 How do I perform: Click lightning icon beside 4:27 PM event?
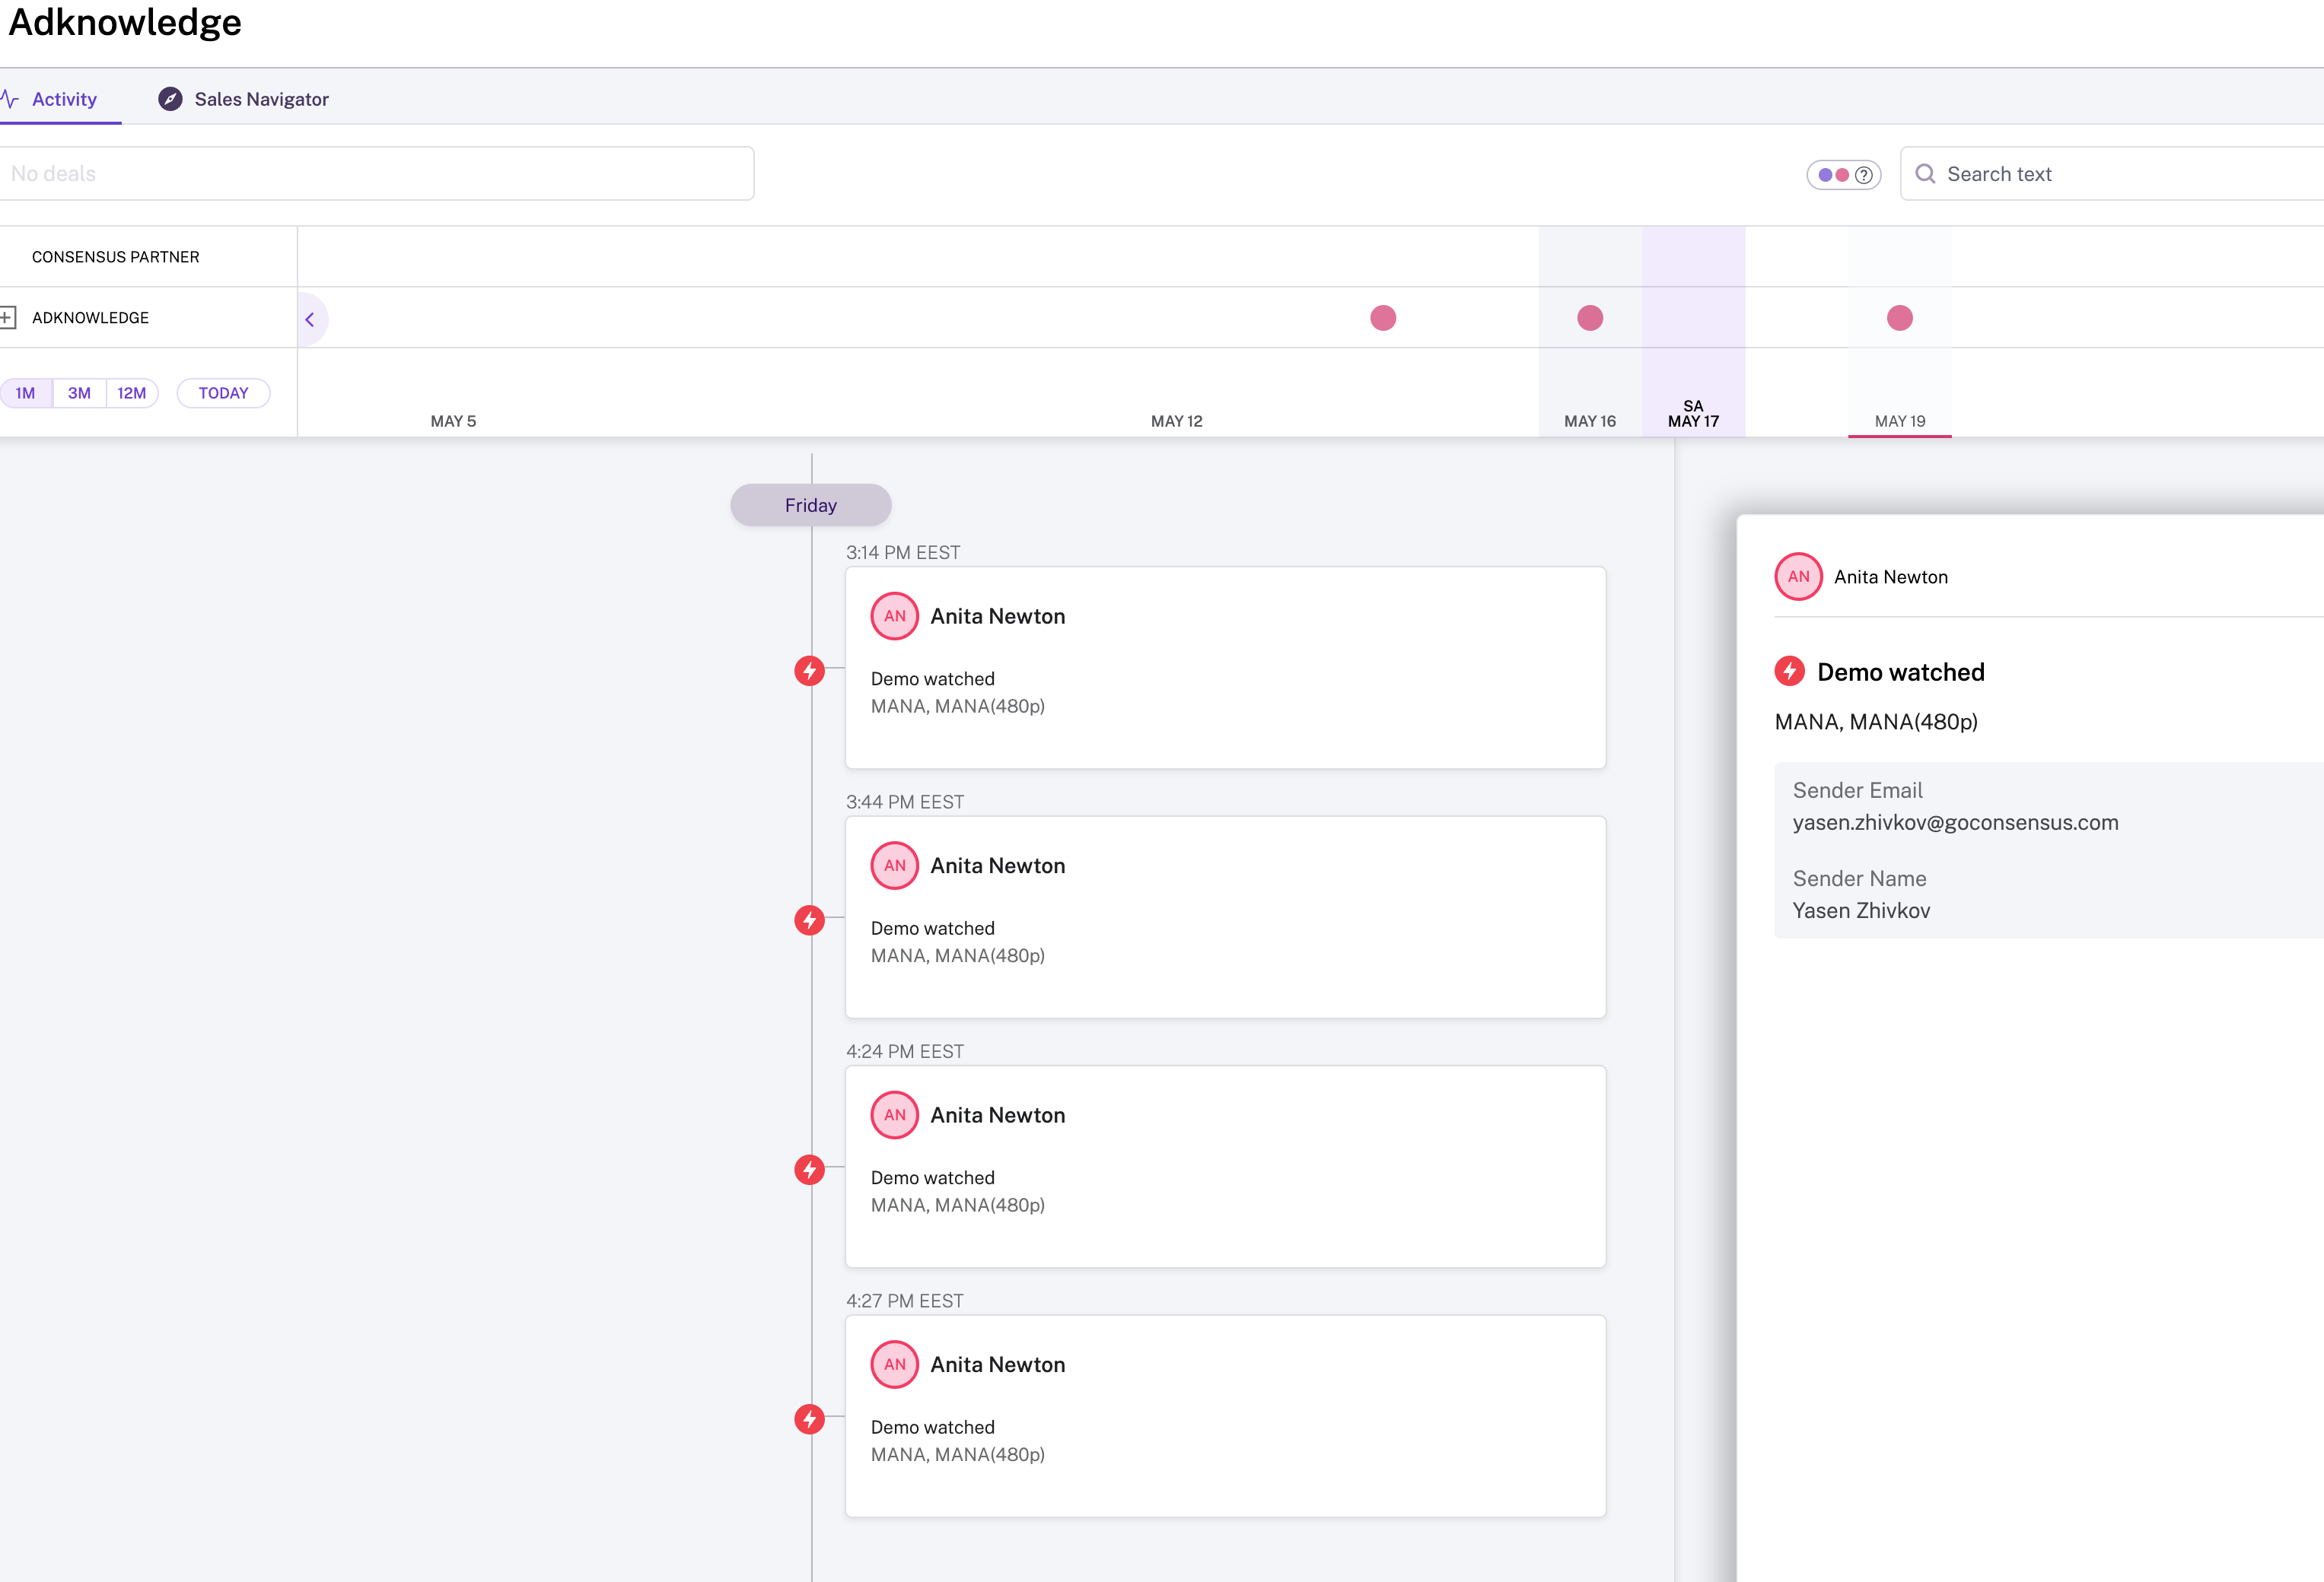pyautogui.click(x=809, y=1419)
